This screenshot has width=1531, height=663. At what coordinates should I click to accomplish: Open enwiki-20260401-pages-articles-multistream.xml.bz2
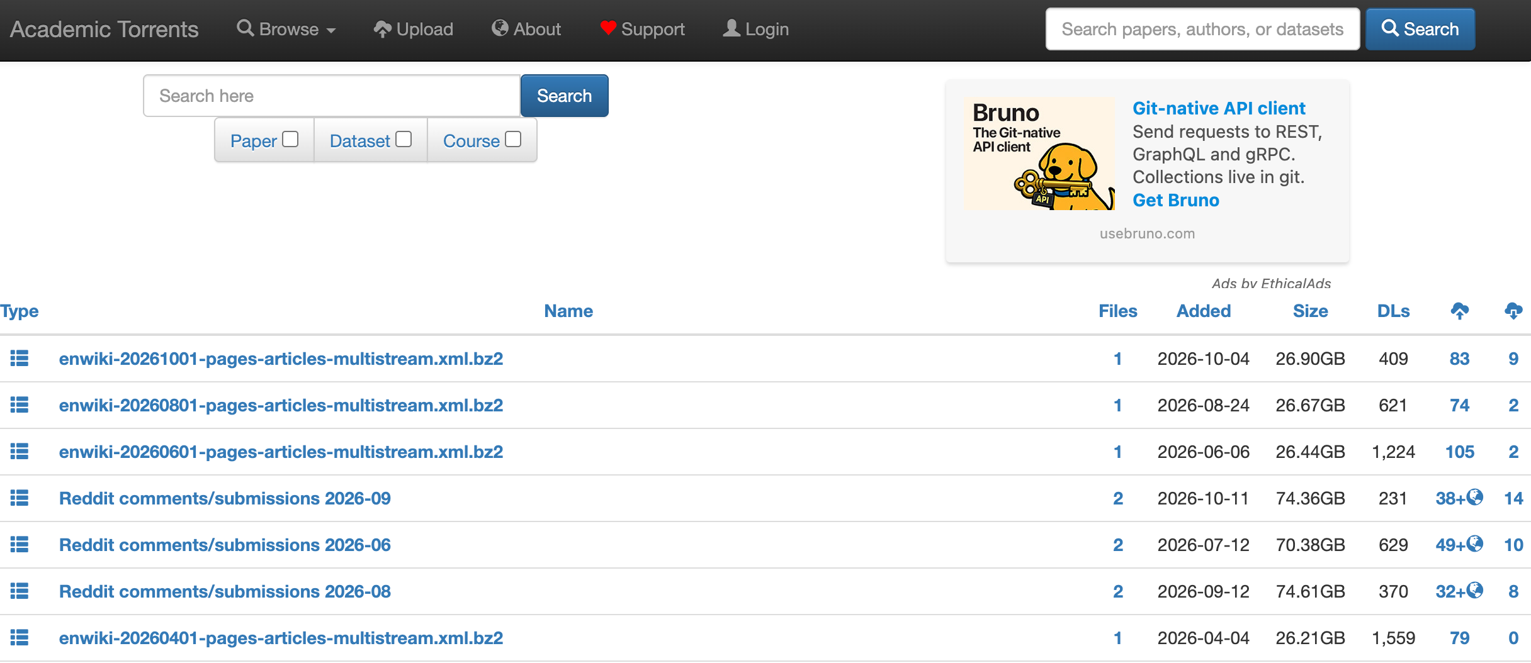(x=281, y=638)
